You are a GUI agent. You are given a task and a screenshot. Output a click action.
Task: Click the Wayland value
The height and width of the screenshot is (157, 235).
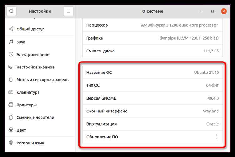(211, 111)
